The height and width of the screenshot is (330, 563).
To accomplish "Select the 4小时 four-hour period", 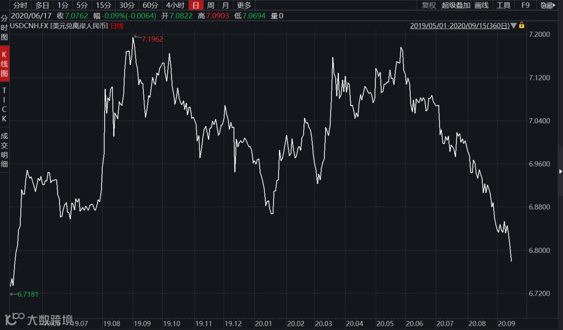I will 175,5.
